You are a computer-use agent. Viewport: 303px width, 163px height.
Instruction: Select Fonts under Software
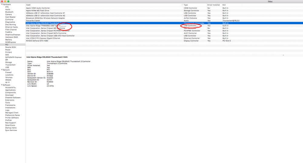(8, 102)
